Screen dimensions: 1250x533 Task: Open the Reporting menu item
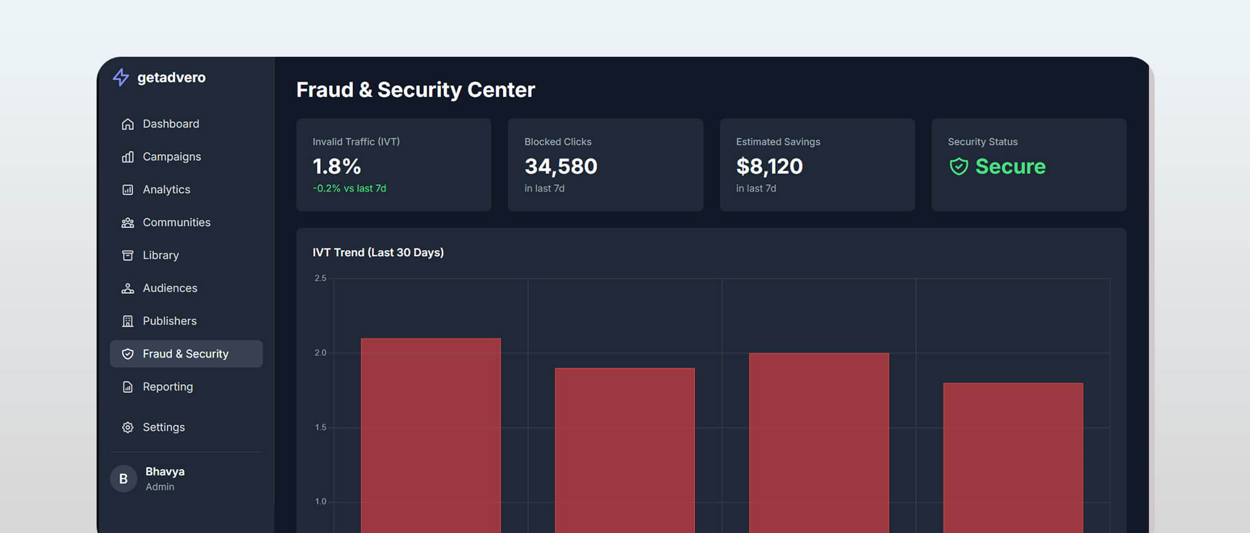(167, 387)
